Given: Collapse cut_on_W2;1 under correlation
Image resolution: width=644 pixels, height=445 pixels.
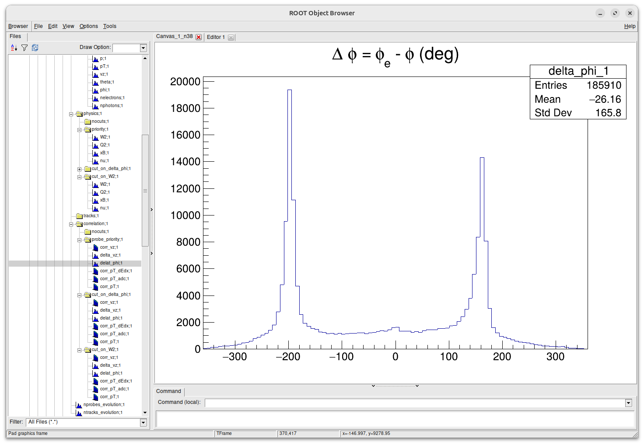Looking at the screenshot, I should [x=79, y=350].
